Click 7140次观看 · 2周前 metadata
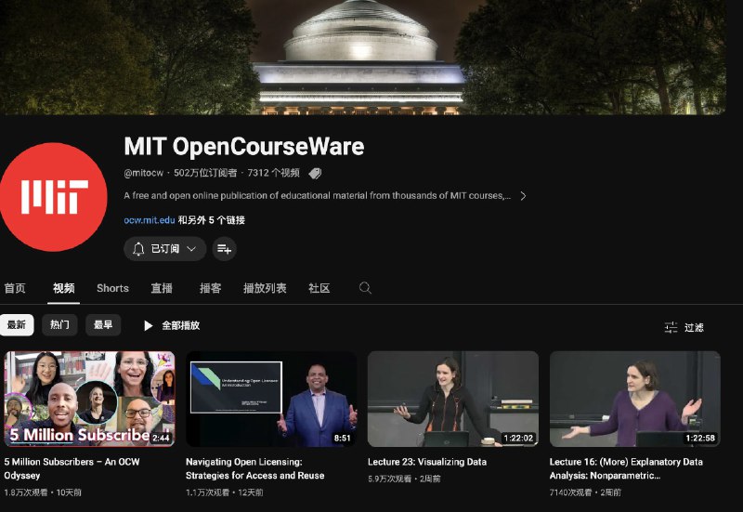Screen dimensions: 743x512 (x=585, y=492)
